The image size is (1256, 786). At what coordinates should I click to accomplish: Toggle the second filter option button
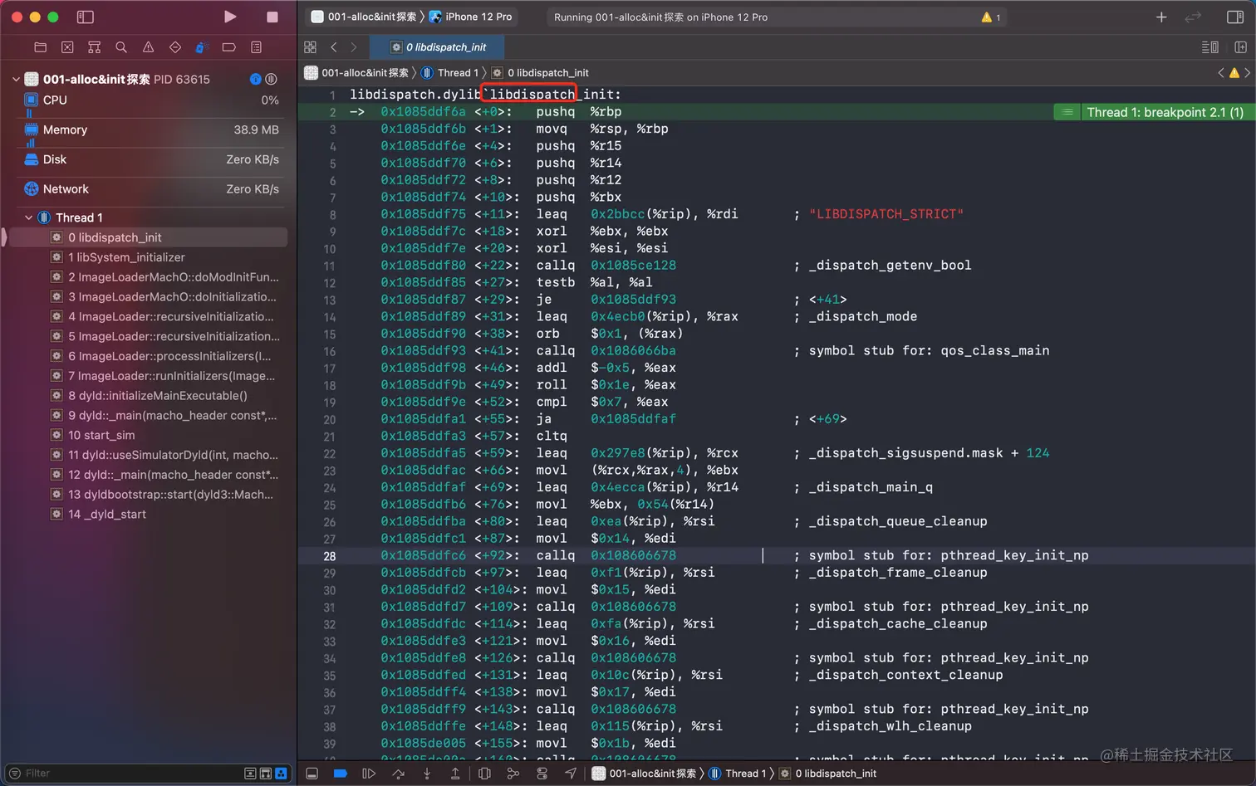[x=266, y=773]
